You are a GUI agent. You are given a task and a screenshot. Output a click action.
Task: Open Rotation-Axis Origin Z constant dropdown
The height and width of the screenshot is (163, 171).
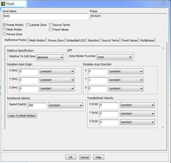(57, 88)
